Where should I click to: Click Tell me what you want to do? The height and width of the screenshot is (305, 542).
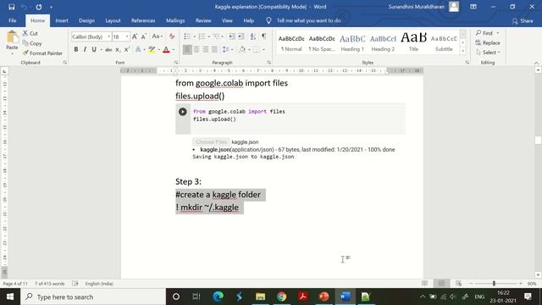(308, 20)
